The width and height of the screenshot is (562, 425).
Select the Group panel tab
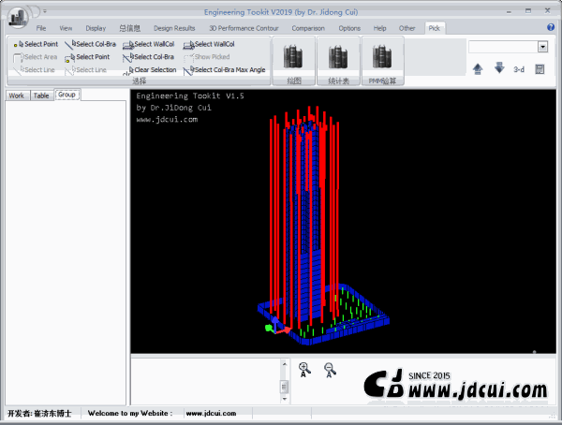[x=67, y=95]
